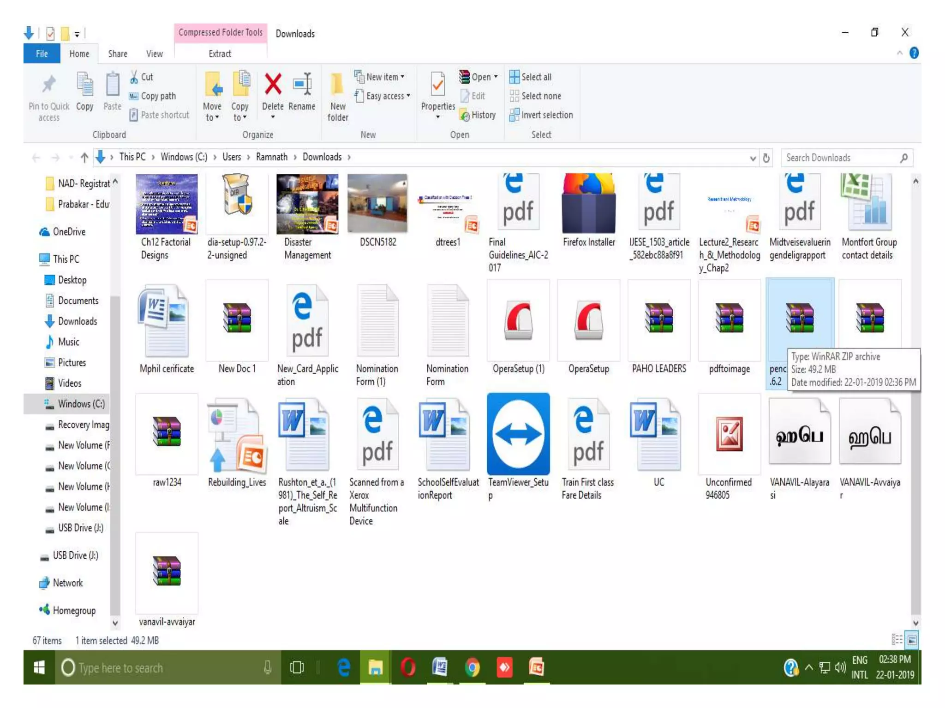Viewport: 945px width, 708px height.
Task: Select the Firefox Installer file icon
Action: [588, 203]
